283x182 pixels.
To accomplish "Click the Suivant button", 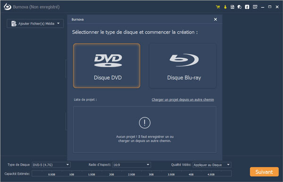I will (264, 172).
